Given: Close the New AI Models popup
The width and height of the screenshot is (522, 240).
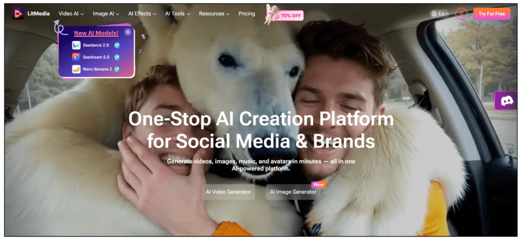Looking at the screenshot, I should [128, 32].
